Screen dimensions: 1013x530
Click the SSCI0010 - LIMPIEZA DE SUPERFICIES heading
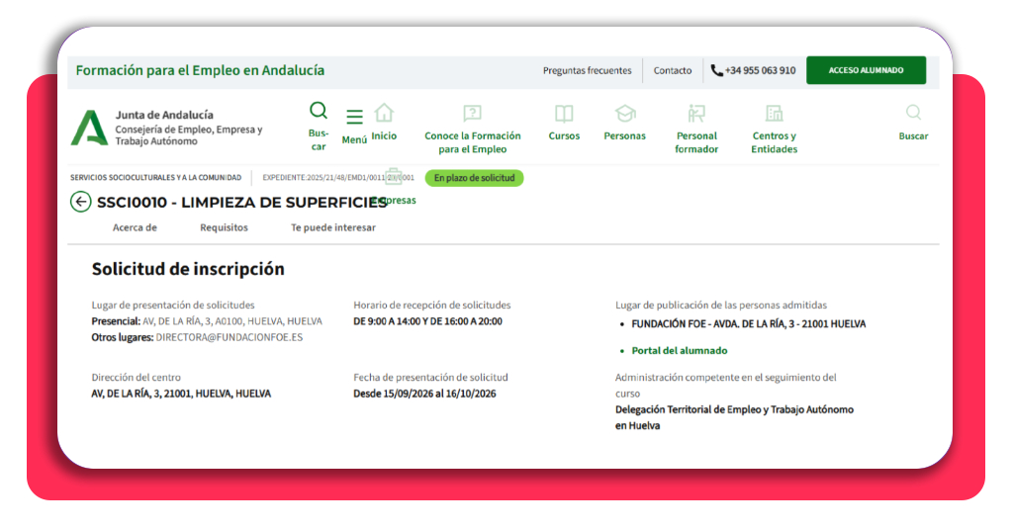[x=241, y=202]
